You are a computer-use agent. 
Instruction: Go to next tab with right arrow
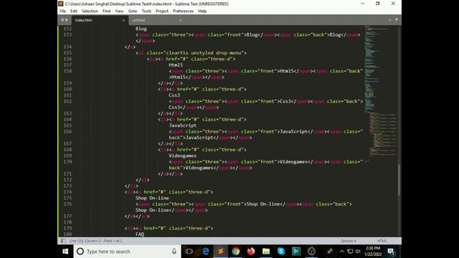[x=67, y=20]
